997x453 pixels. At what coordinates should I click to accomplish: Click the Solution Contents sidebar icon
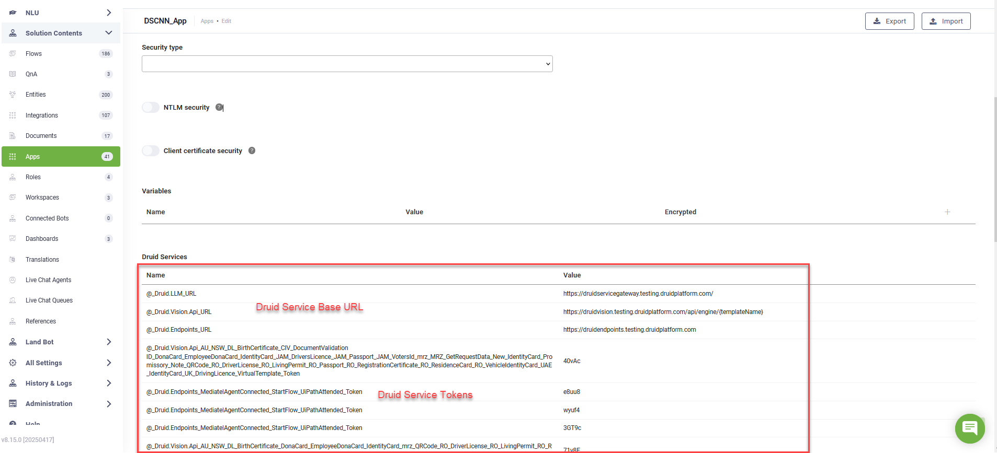click(13, 33)
